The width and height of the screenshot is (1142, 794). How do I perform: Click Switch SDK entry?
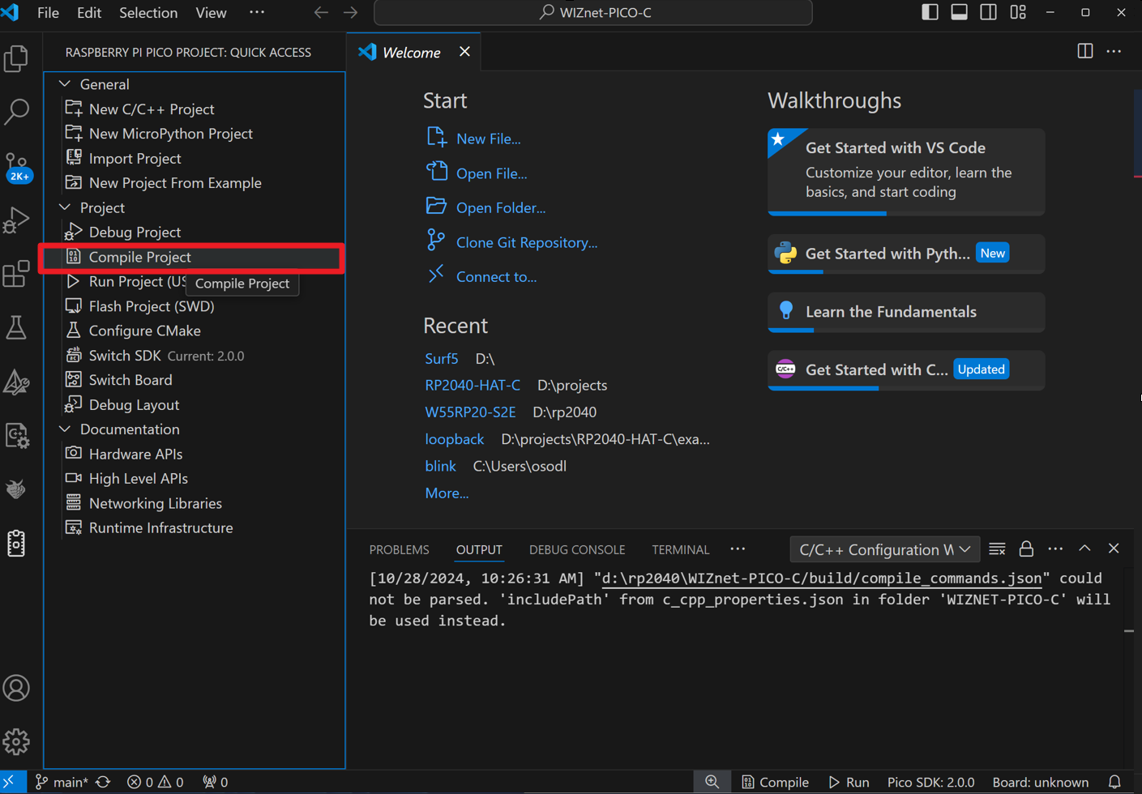[x=125, y=356]
